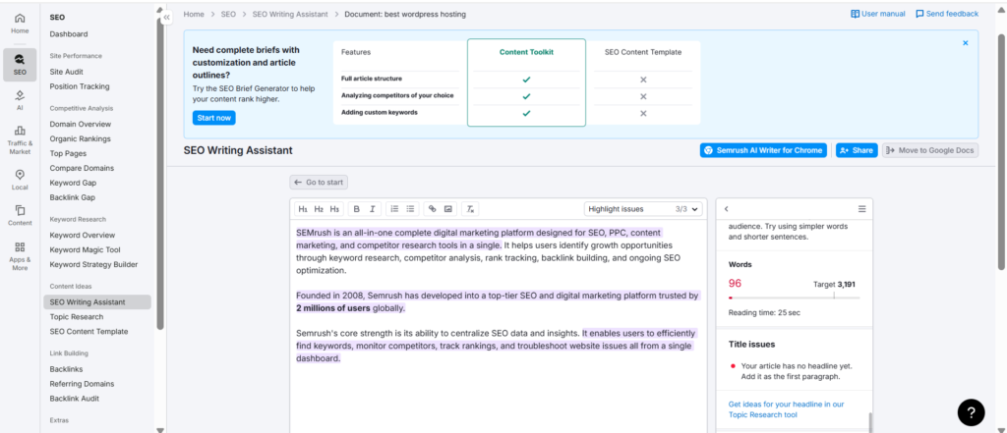1007x433 pixels.
Task: Open the Home section in the left rail
Action: [x=20, y=24]
